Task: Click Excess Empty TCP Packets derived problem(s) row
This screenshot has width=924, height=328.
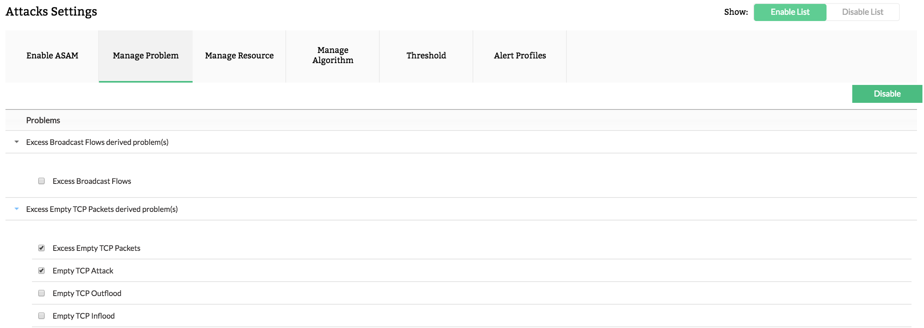Action: (102, 209)
